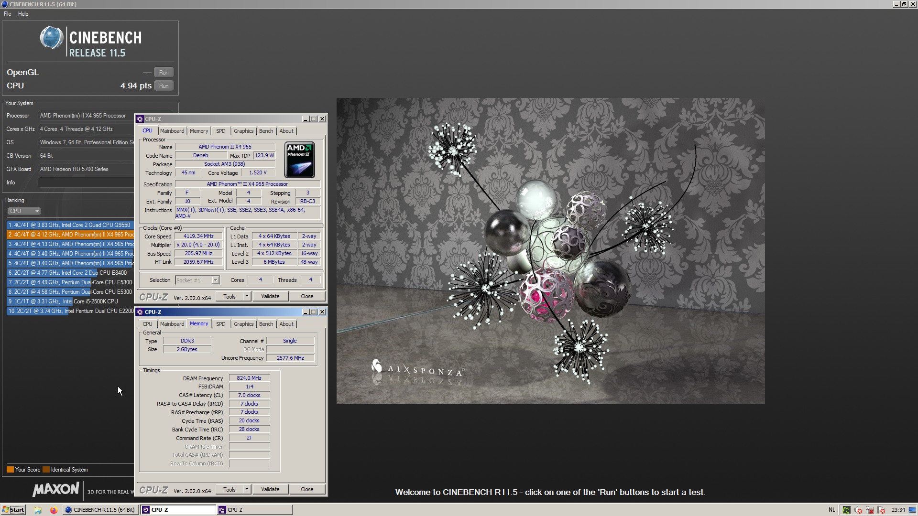Image resolution: width=918 pixels, height=516 pixels.
Task: Run the OpenGL benchmark
Action: pyautogui.click(x=164, y=73)
